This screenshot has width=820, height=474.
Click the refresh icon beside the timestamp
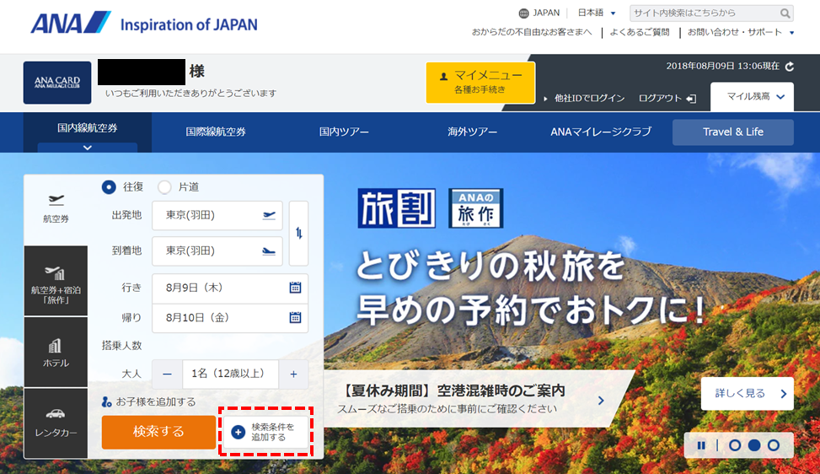coord(790,67)
